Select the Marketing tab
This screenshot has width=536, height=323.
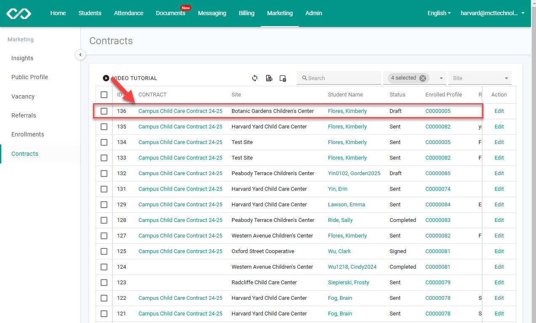point(280,13)
